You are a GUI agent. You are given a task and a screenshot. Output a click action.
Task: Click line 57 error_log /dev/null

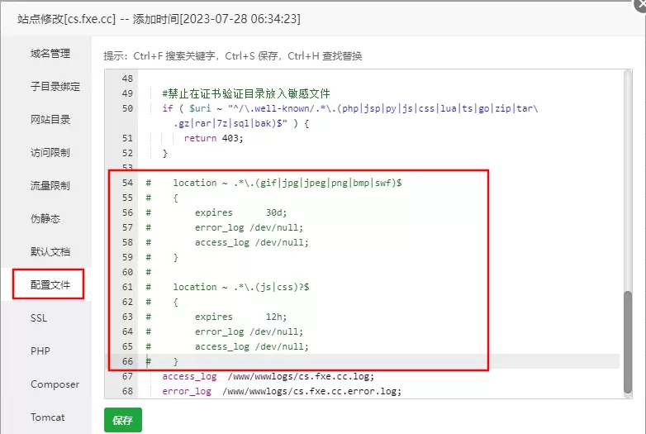click(x=249, y=227)
